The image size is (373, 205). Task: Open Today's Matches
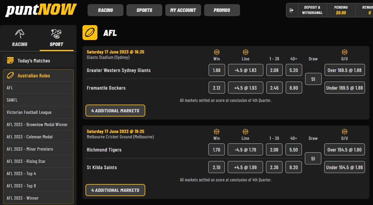pos(38,60)
